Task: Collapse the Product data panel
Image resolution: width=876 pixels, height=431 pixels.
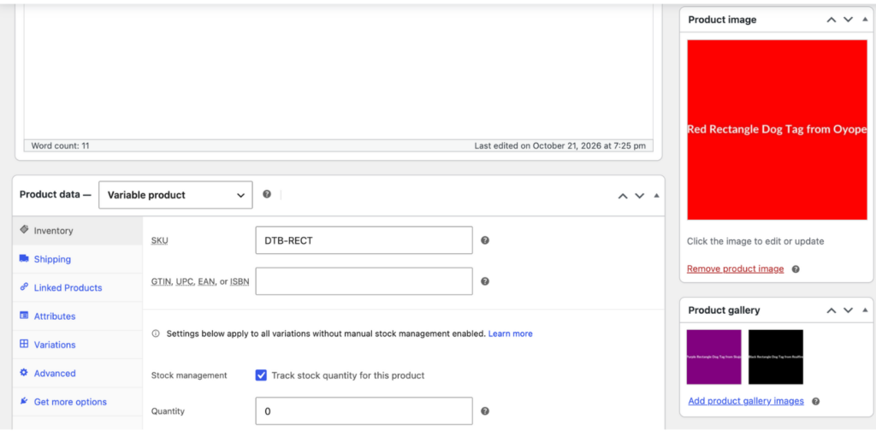Action: (656, 195)
